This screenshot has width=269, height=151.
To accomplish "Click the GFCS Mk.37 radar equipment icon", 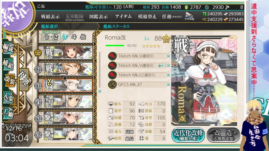I will coord(112,84).
